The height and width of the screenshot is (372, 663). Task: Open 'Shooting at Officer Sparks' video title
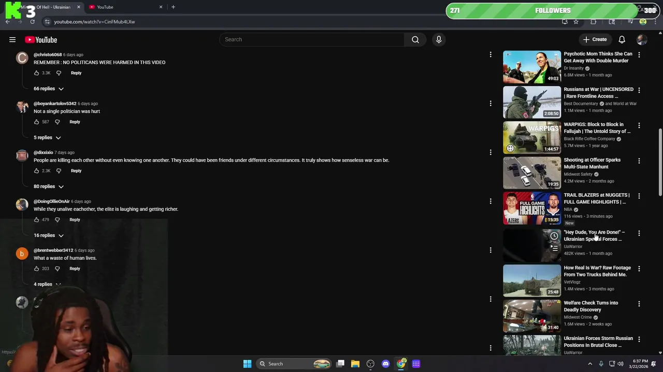(x=592, y=163)
